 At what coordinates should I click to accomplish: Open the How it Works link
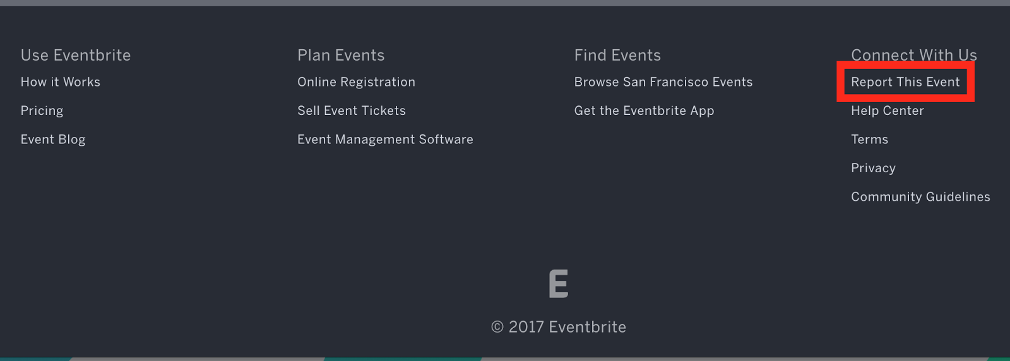(61, 82)
